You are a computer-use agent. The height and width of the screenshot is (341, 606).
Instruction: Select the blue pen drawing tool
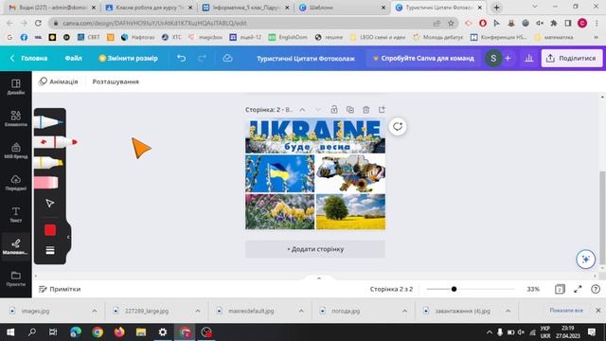point(48,122)
